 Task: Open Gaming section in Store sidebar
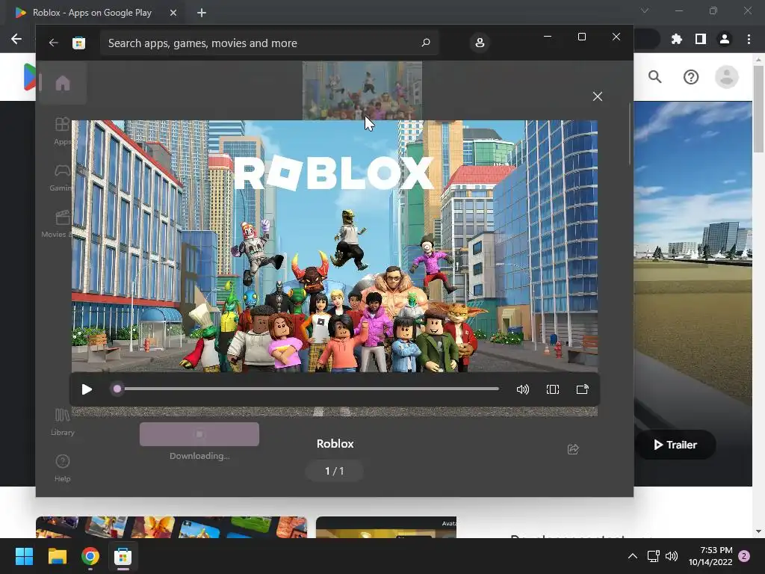tap(61, 176)
